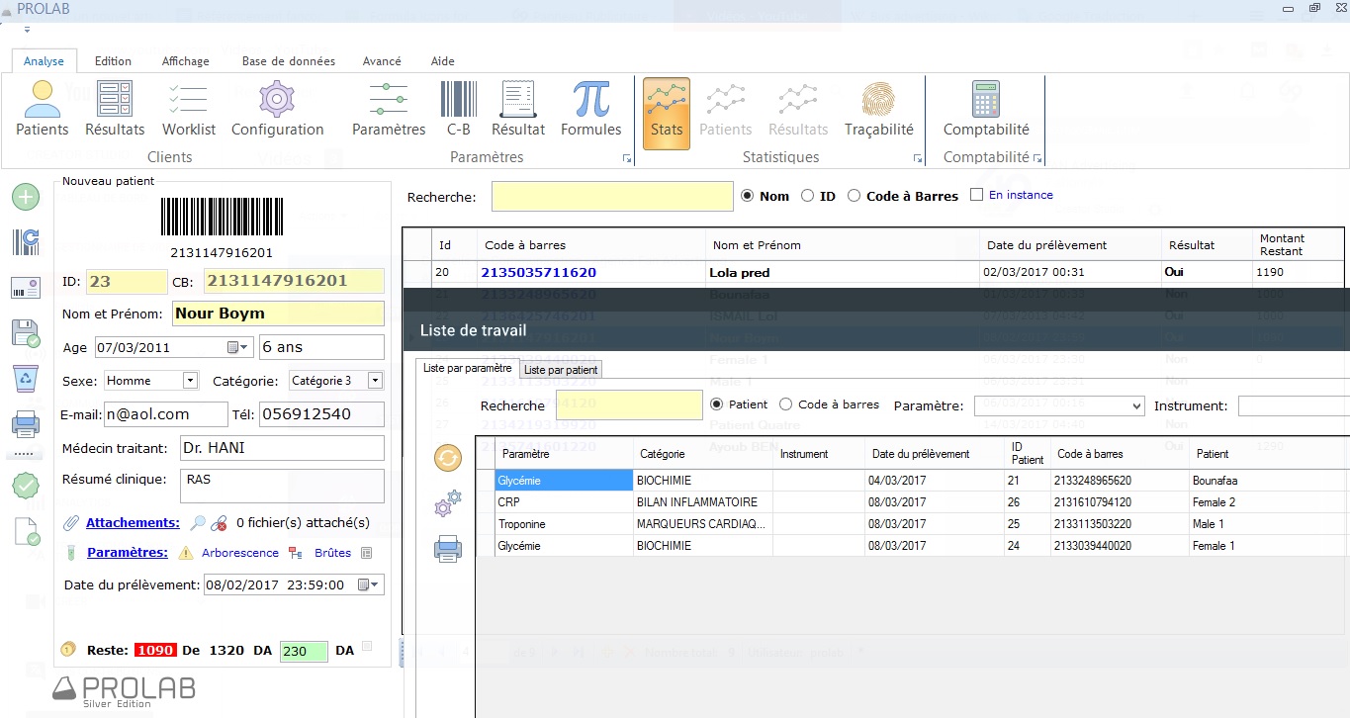Refresh the worklist with orange refresh icon
1350x718 pixels.
point(447,458)
